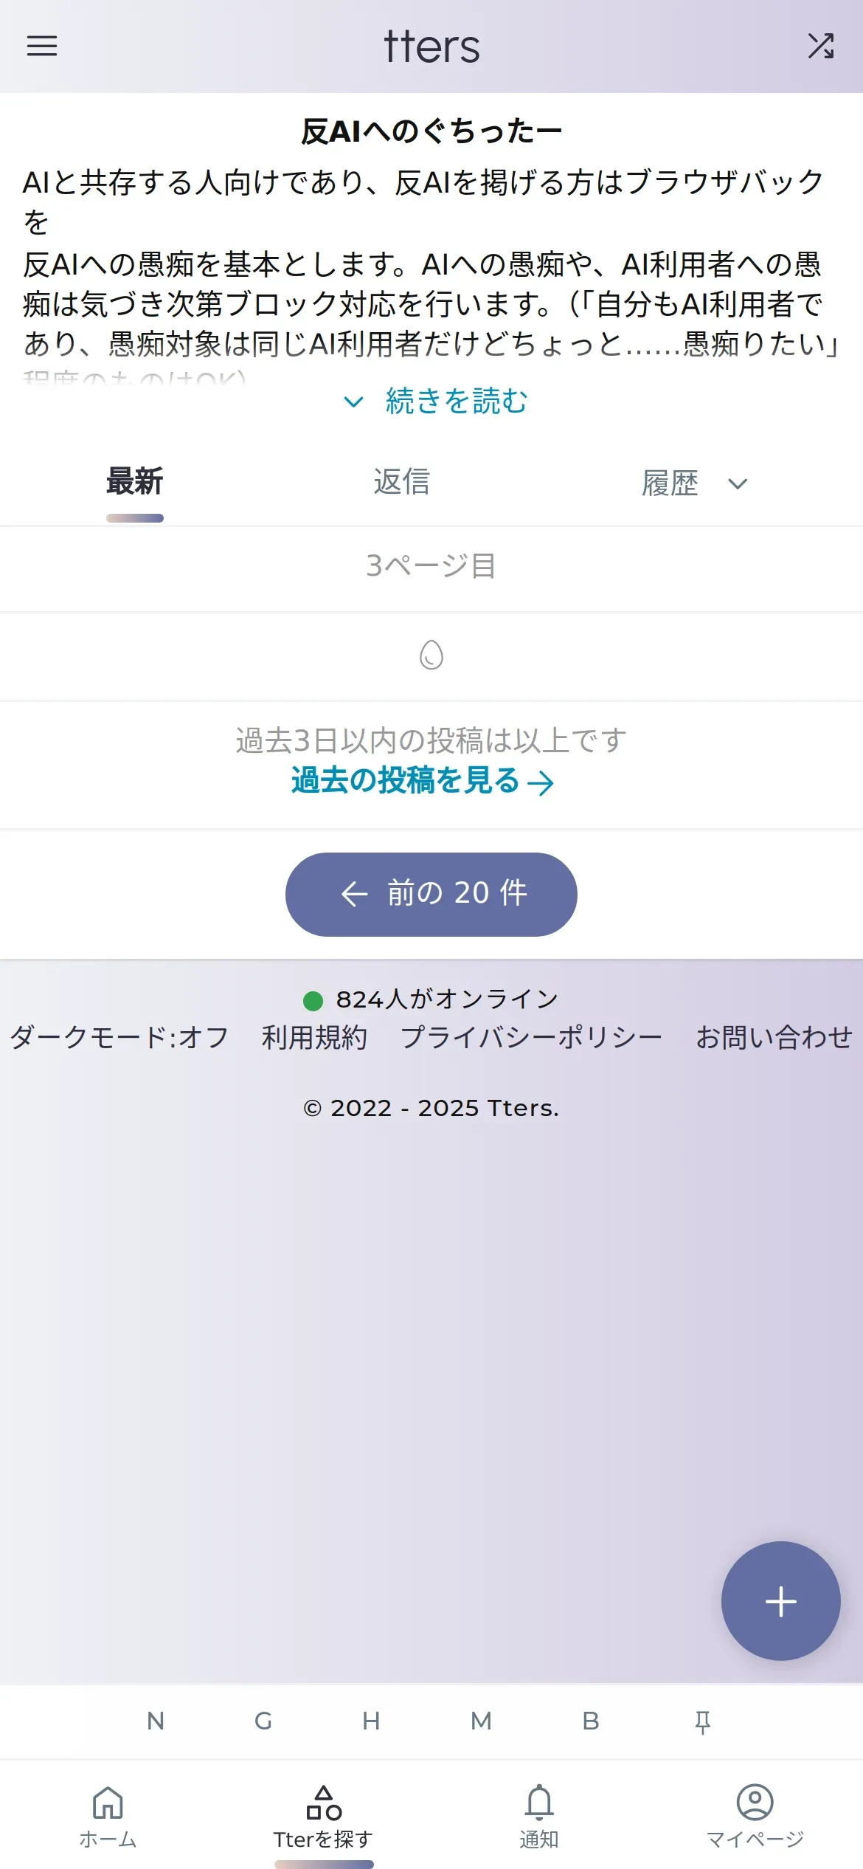The width and height of the screenshot is (863, 1869).
Task: Open the new post plus button
Action: coord(780,1601)
